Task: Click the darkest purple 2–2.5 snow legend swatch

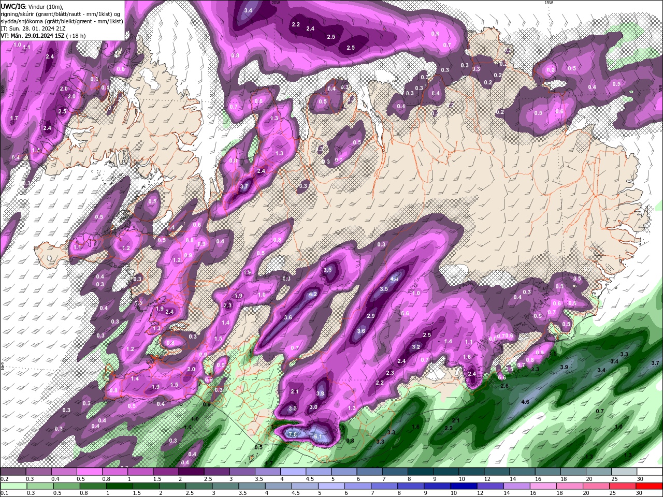Action: [x=191, y=472]
